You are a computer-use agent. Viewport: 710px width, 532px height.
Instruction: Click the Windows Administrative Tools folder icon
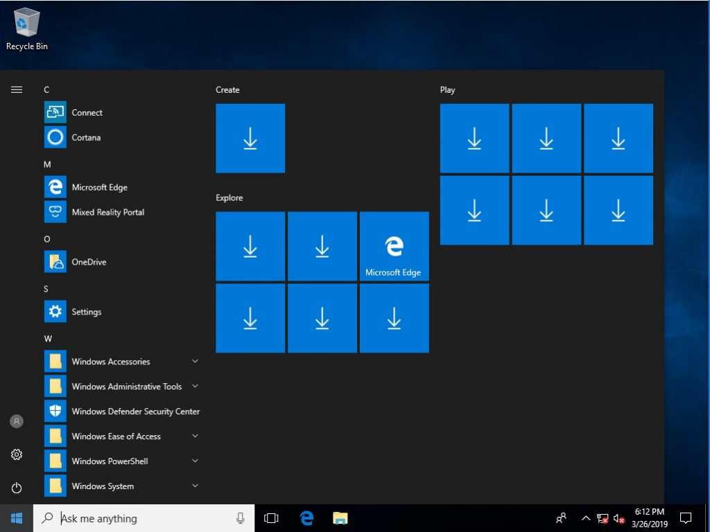pyautogui.click(x=55, y=386)
